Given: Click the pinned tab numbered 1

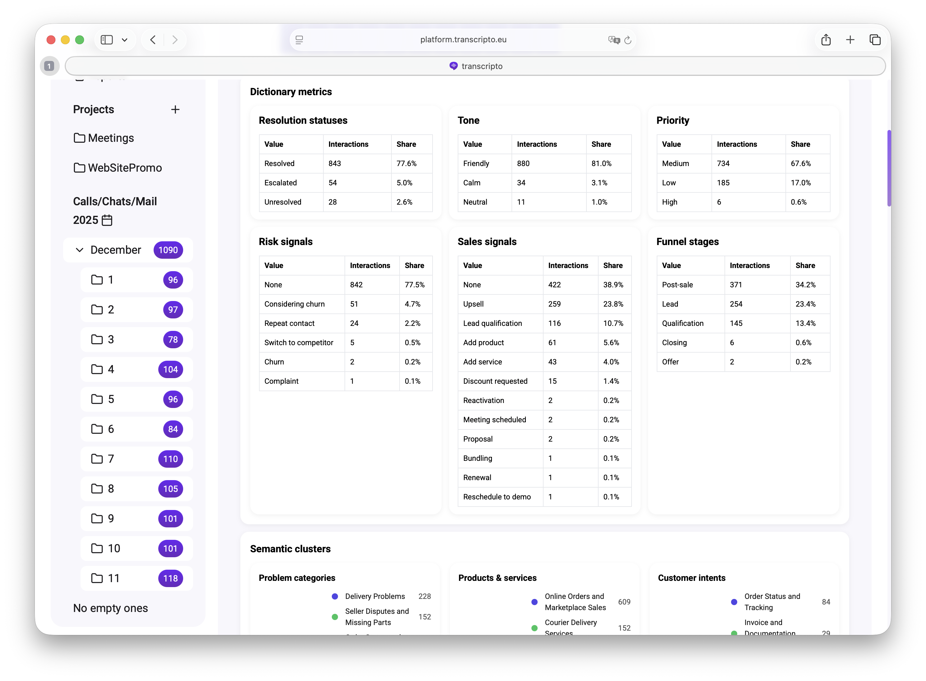Looking at the screenshot, I should pyautogui.click(x=49, y=66).
